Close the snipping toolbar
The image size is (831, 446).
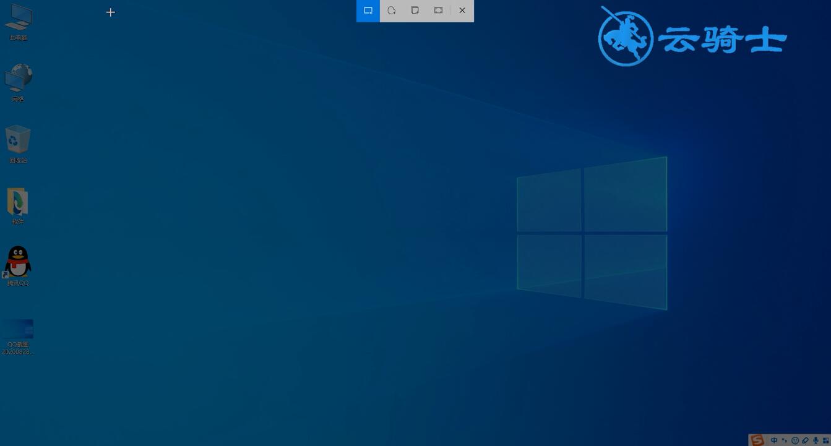coord(462,11)
